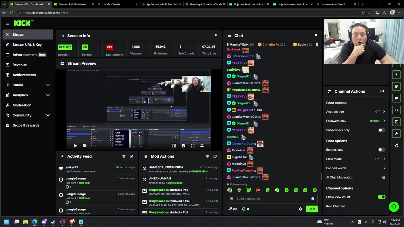The width and height of the screenshot is (404, 227).
Task: Pop out the Mod Actions panel
Action: pyautogui.click(x=215, y=156)
